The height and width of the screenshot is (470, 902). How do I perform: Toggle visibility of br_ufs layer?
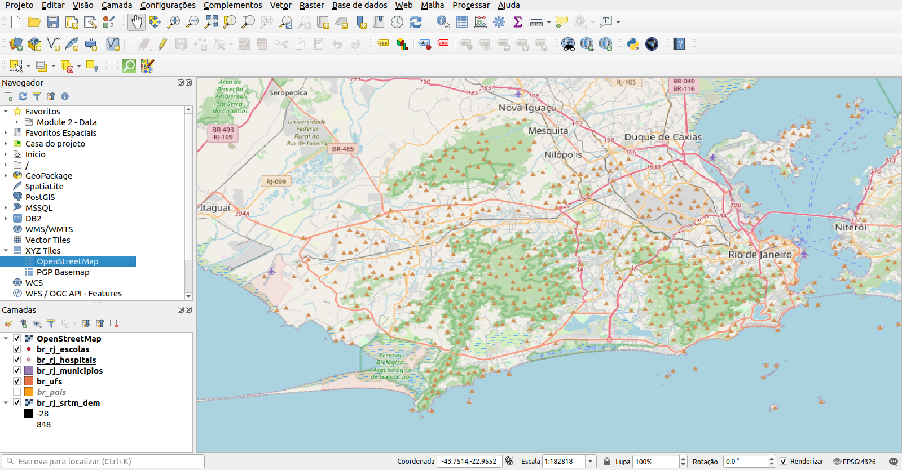(17, 382)
